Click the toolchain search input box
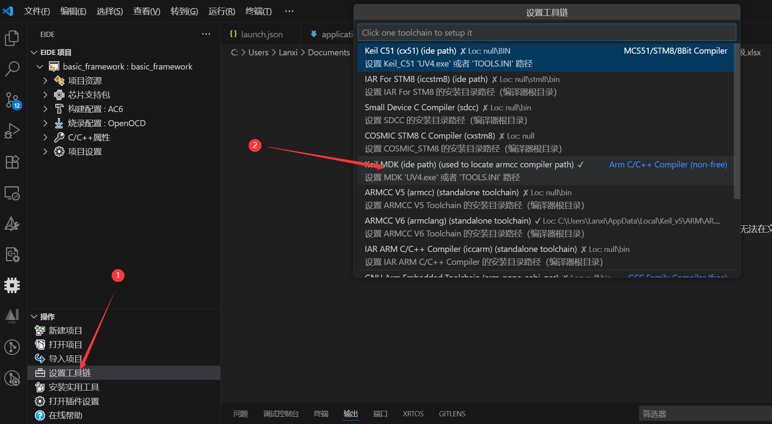The image size is (772, 424). [546, 33]
